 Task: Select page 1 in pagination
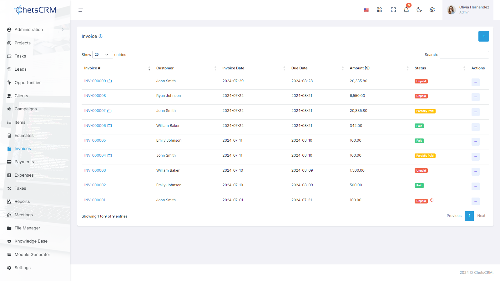tap(469, 216)
